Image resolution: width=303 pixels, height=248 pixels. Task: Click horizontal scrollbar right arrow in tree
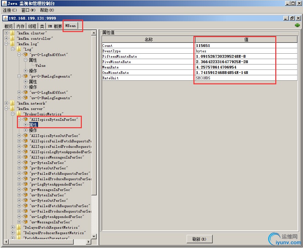coord(89,242)
